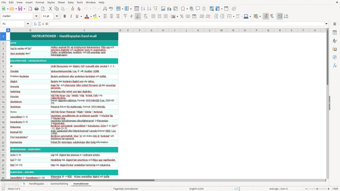Viewport: 340px width, 191px height.
Task: Open sidebar Navigator compass icon
Action: point(335,57)
